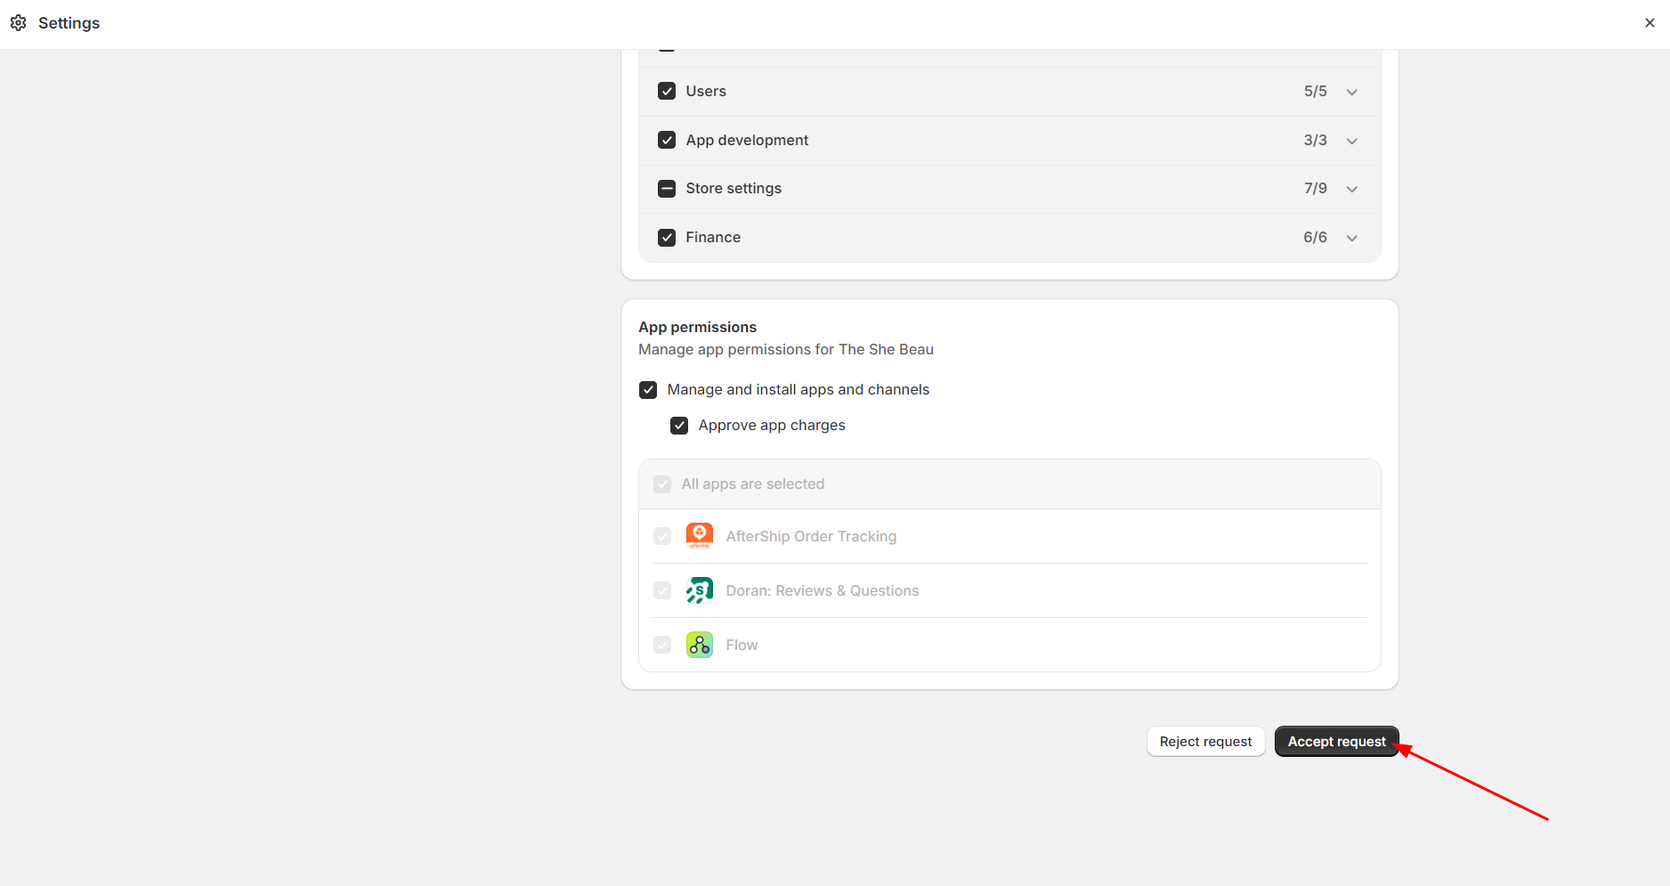1670x886 pixels.
Task: Check the Store settings partial checkbox
Action: [x=667, y=189]
